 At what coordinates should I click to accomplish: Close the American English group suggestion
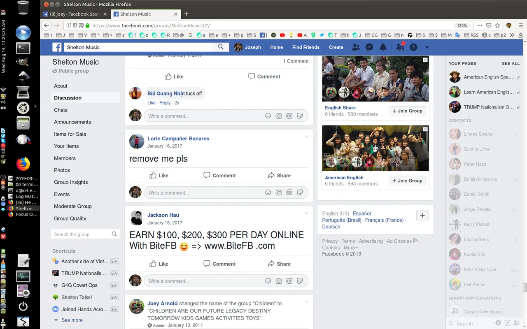coord(425,129)
